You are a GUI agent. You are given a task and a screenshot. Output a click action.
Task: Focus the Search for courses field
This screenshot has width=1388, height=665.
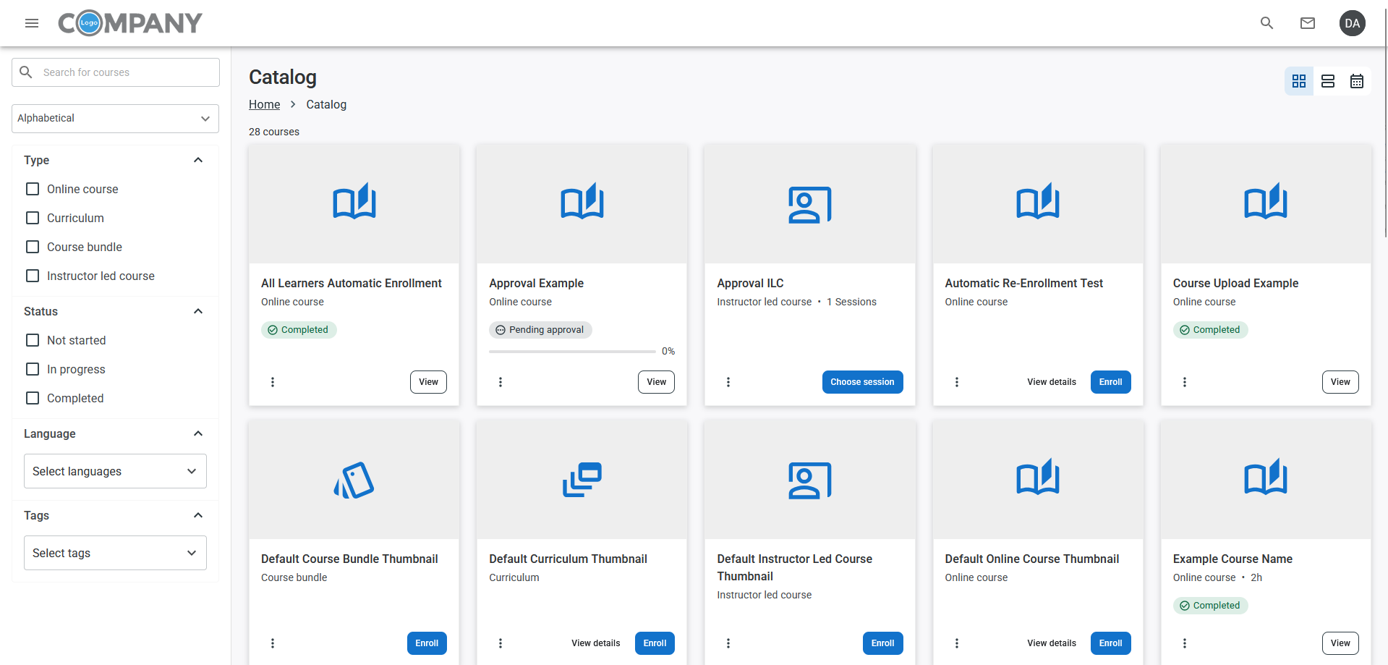coord(116,72)
